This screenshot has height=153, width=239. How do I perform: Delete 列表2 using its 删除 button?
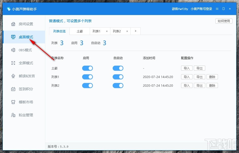pyautogui.click(x=212, y=85)
